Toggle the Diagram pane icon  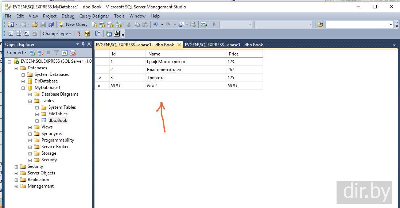pyautogui.click(x=11, y=34)
